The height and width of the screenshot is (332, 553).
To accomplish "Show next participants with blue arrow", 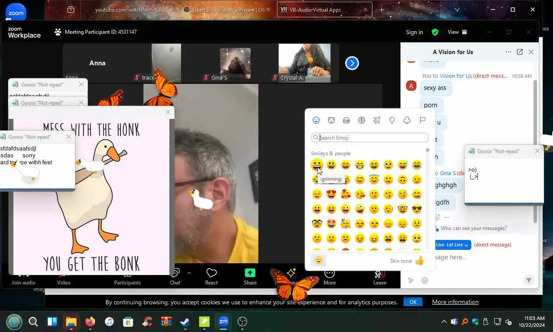I will [x=352, y=63].
